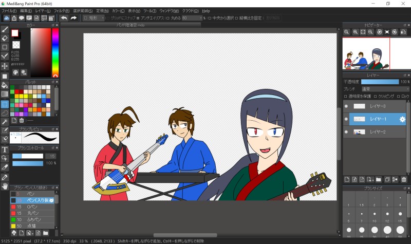Image resolution: width=411 pixels, height=244 pixels.
Task: Toggle the アンチエイリアス checkbox
Action: [138, 18]
